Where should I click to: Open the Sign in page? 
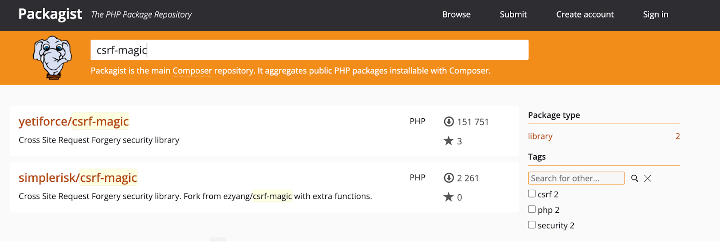[655, 14]
